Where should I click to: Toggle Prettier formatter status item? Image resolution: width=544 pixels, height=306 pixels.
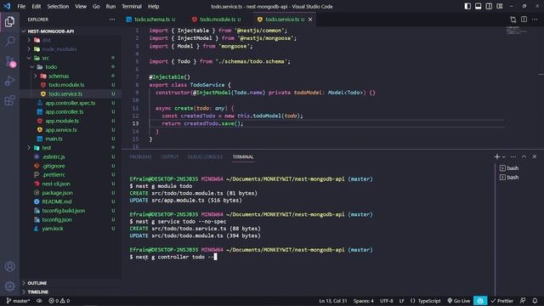(501, 301)
